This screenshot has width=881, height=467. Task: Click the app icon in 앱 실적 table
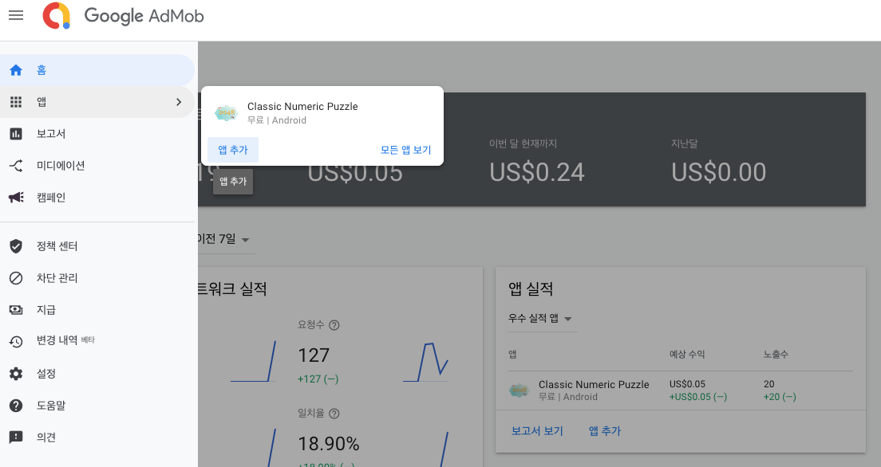(x=520, y=390)
